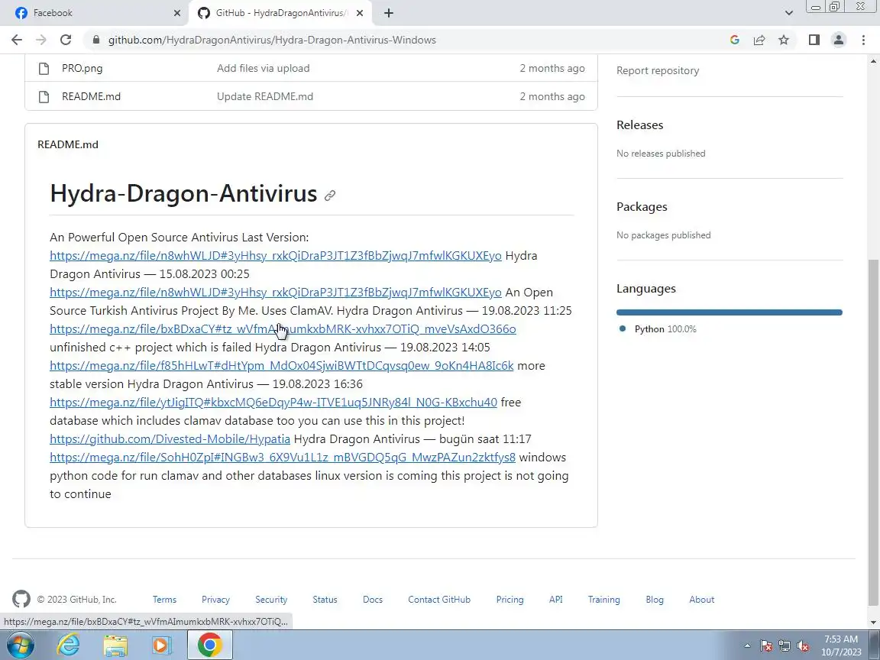Click the address bar URL field
The height and width of the screenshot is (660, 880).
click(x=272, y=40)
